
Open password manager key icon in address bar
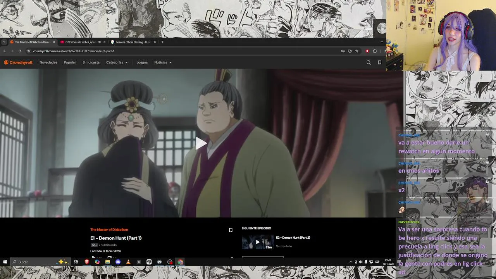click(x=343, y=51)
